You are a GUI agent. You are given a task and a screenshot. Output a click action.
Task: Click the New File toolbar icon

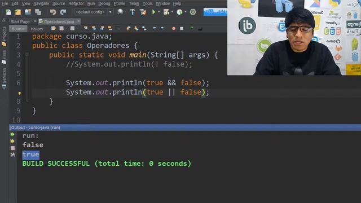[x=8, y=12]
